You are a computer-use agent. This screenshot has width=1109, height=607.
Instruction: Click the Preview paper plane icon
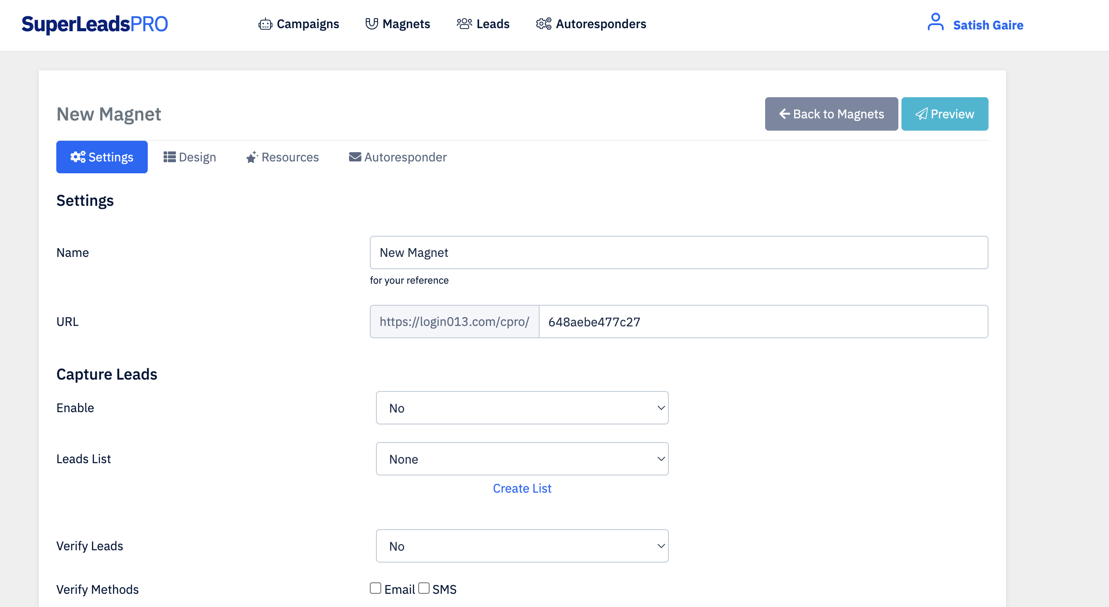922,114
